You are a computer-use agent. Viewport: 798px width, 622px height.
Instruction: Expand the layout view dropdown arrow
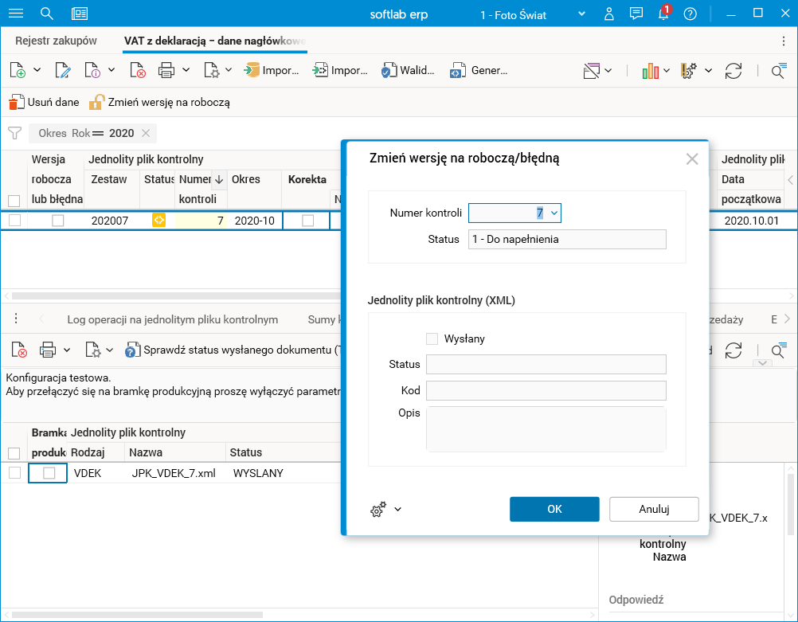coord(608,70)
